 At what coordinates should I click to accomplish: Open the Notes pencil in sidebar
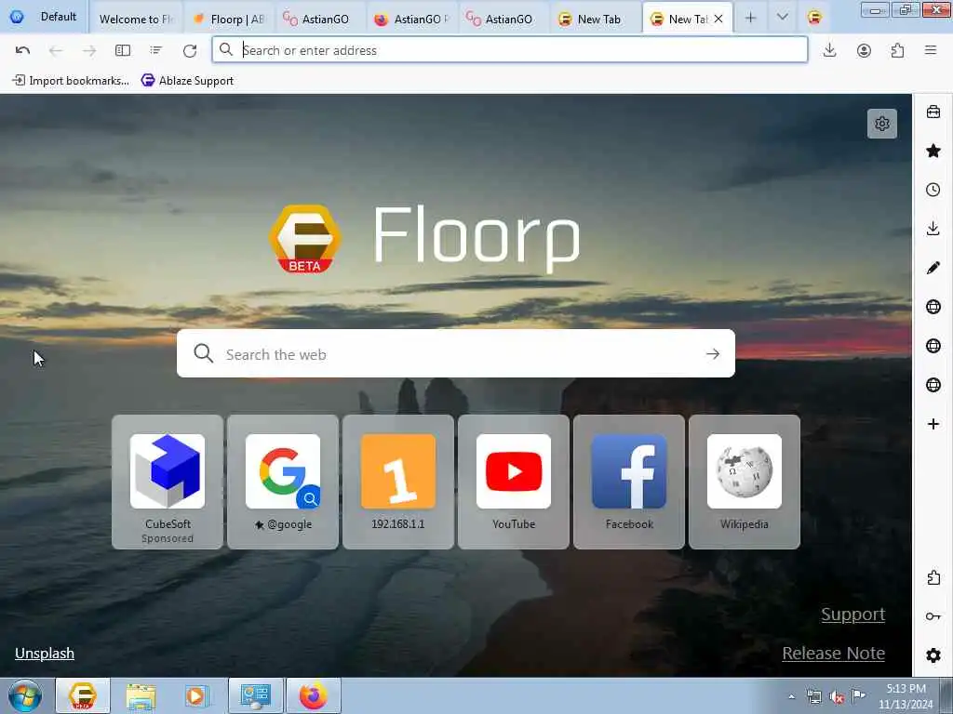pyautogui.click(x=933, y=268)
